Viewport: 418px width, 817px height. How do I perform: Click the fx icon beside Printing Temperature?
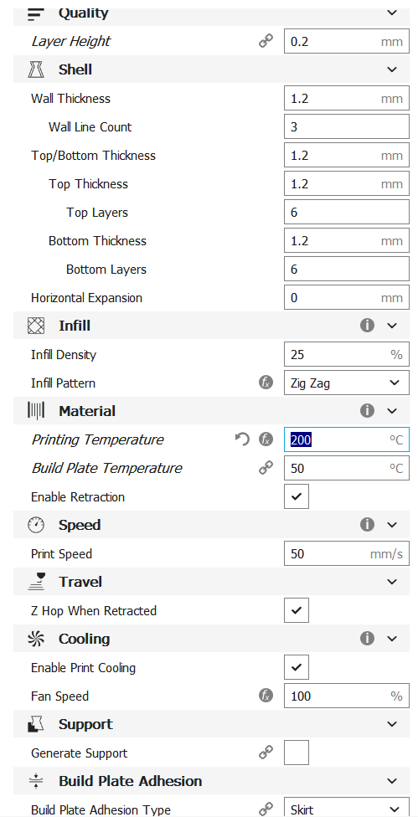(266, 439)
